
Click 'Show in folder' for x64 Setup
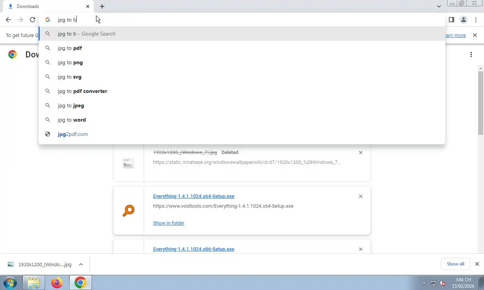(169, 223)
